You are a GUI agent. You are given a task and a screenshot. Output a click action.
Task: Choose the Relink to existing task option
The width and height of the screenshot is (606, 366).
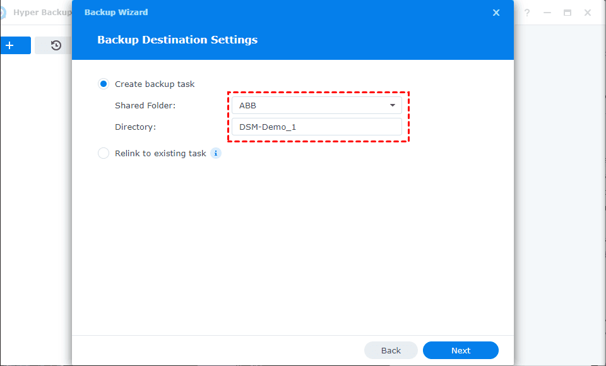point(104,153)
